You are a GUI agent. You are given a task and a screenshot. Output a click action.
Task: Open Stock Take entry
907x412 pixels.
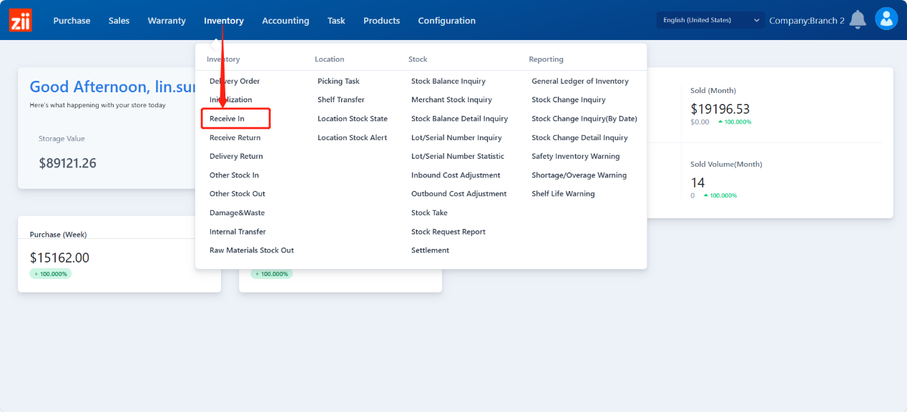429,213
